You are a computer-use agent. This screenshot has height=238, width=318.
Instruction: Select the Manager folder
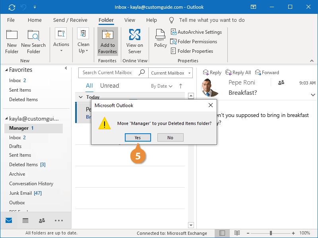pyautogui.click(x=33, y=128)
